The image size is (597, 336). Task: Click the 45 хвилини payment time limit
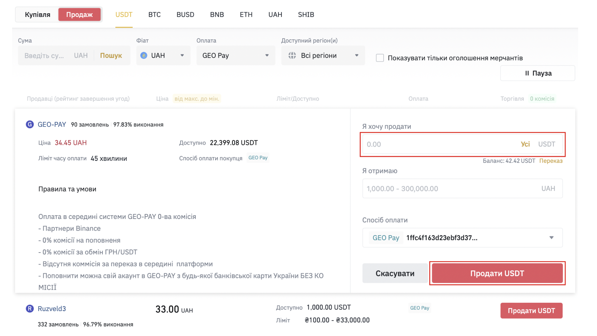[109, 159]
